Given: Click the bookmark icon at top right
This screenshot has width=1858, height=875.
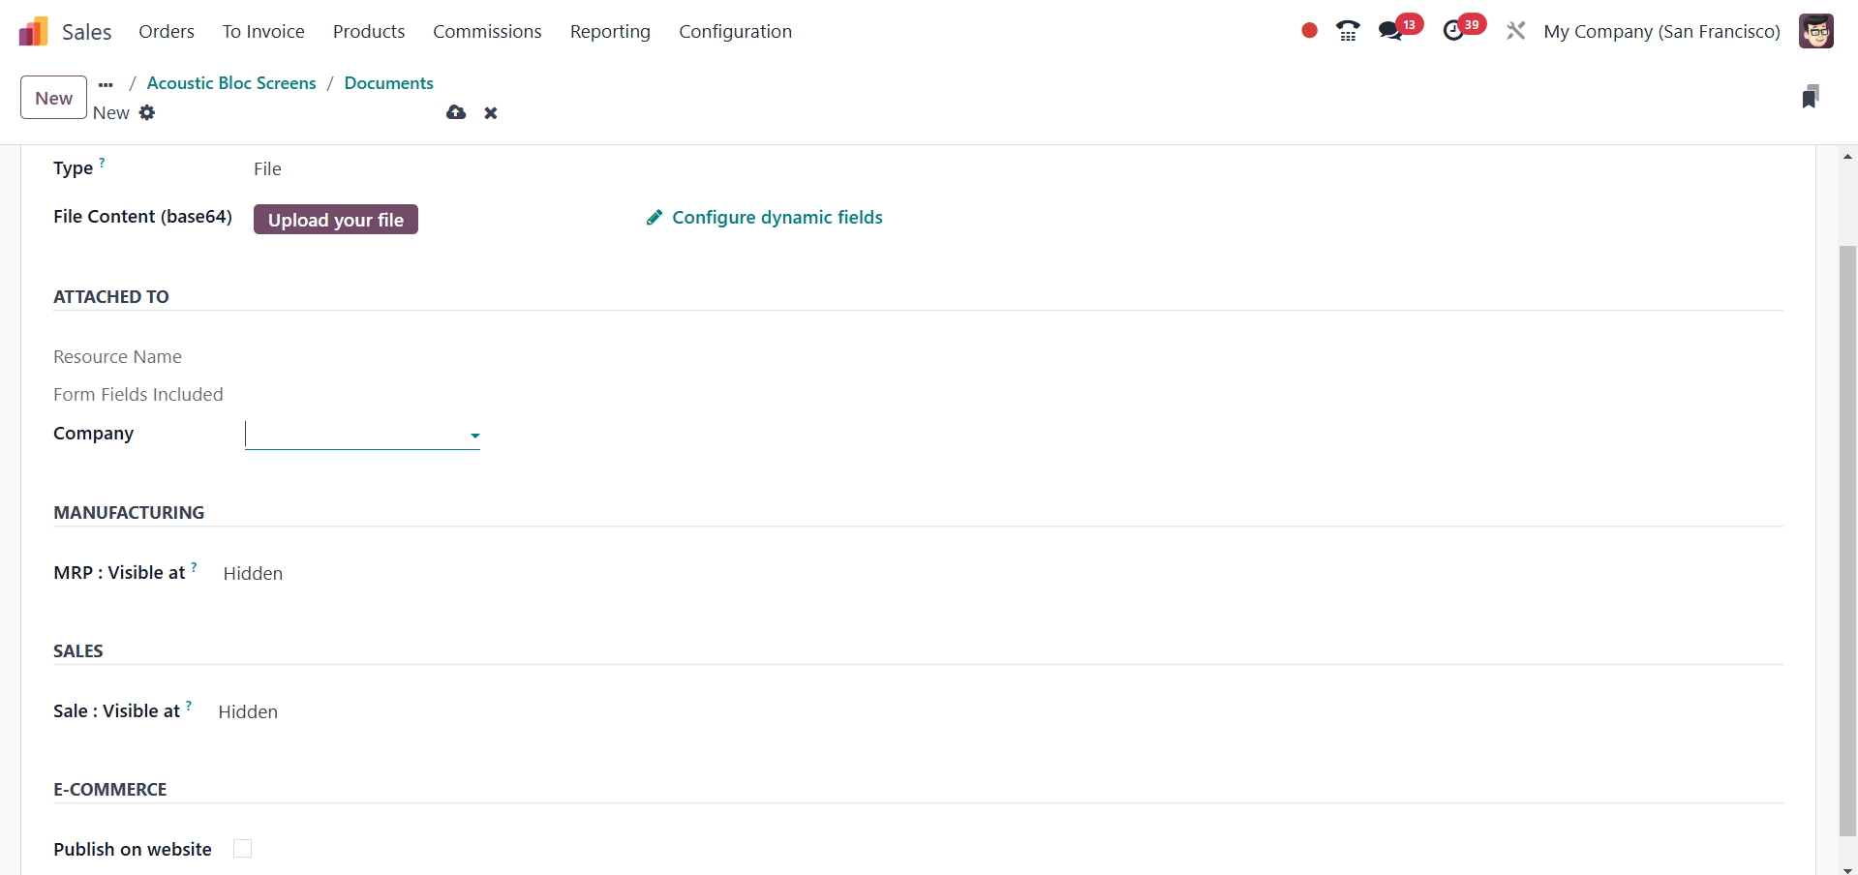Looking at the screenshot, I should [1811, 97].
